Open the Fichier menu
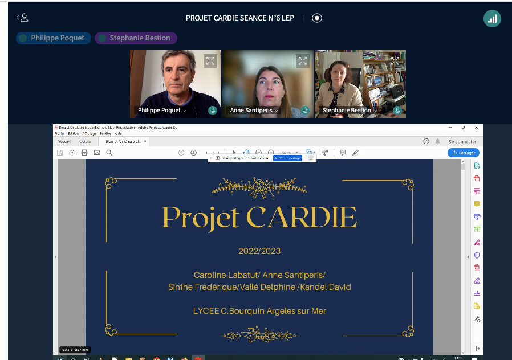Screen dimensions: 512x360 click(x=59, y=133)
